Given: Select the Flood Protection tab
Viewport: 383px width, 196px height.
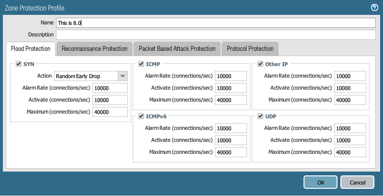Looking at the screenshot, I should click(x=31, y=48).
